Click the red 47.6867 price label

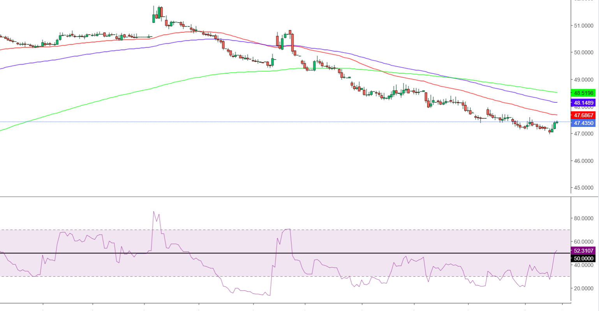tap(583, 115)
